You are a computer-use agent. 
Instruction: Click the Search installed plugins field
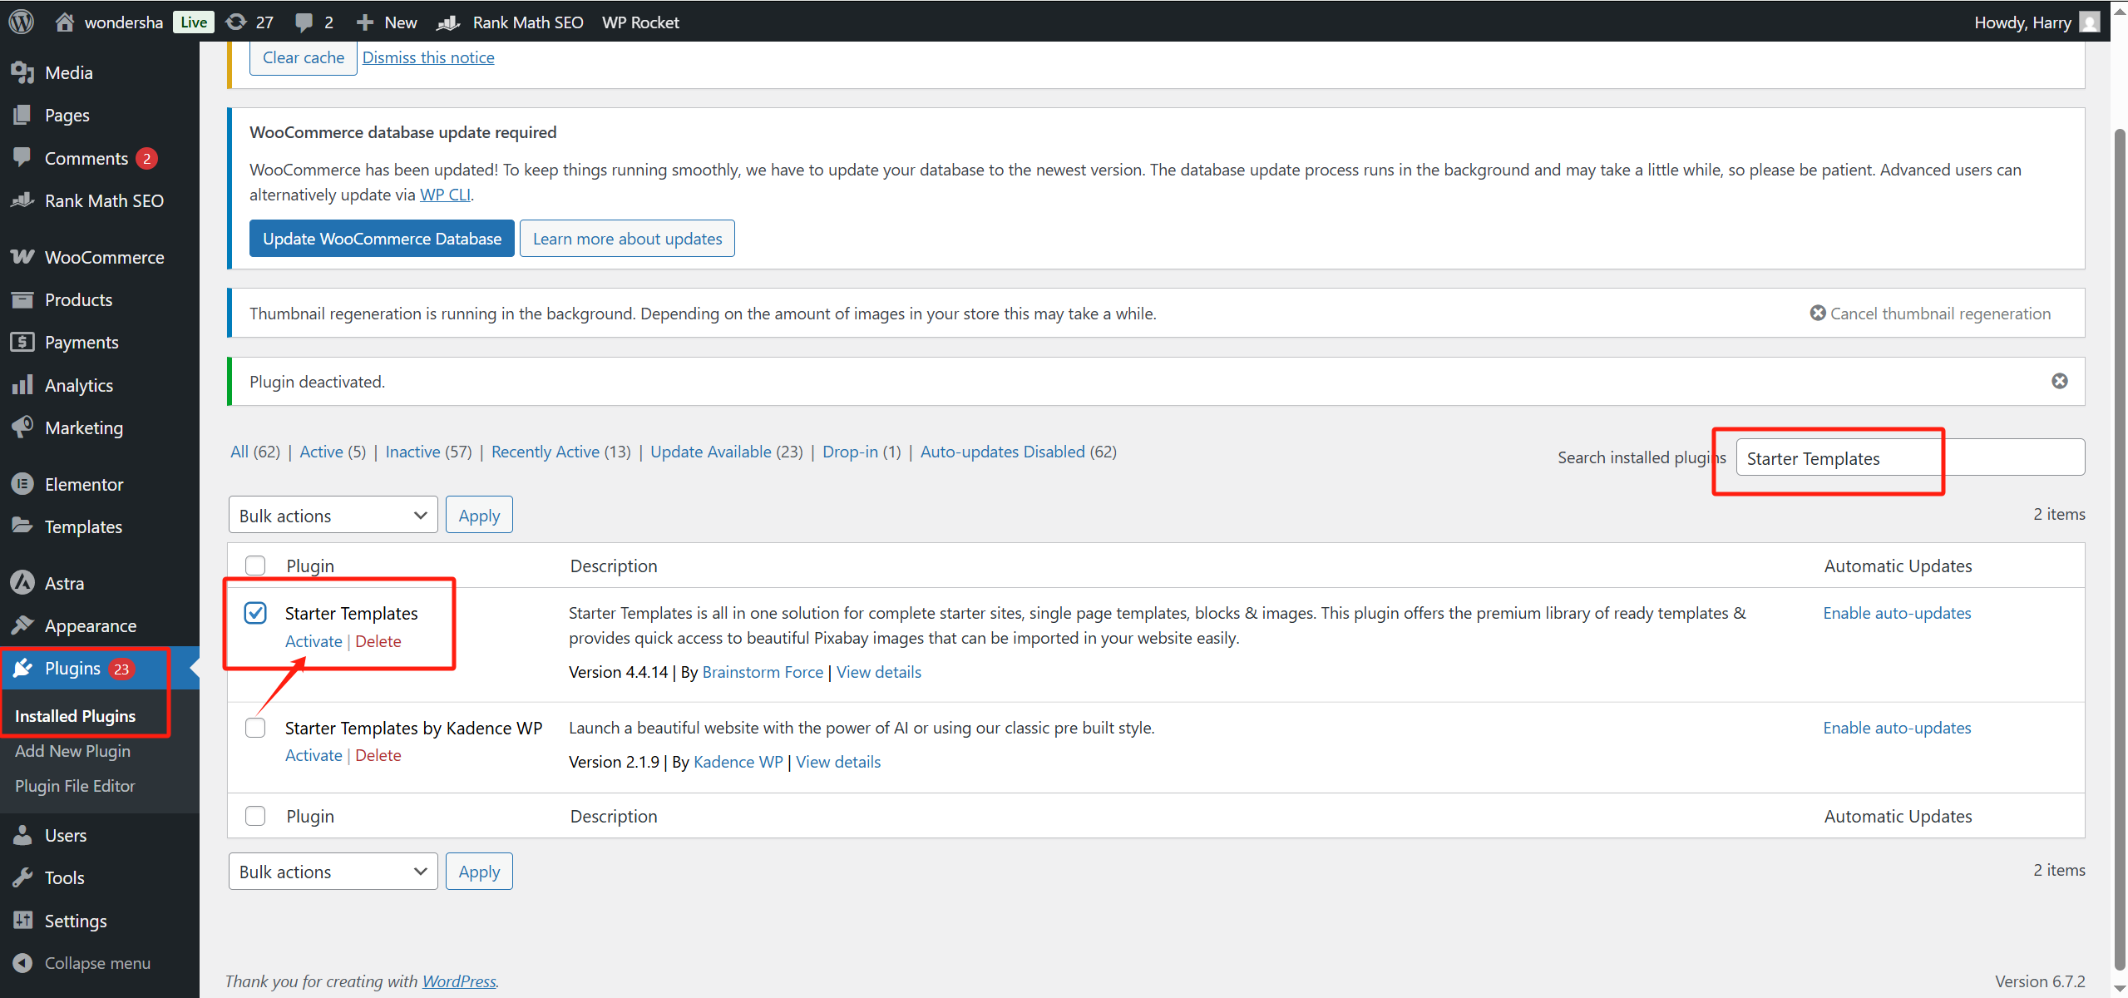(x=1909, y=458)
